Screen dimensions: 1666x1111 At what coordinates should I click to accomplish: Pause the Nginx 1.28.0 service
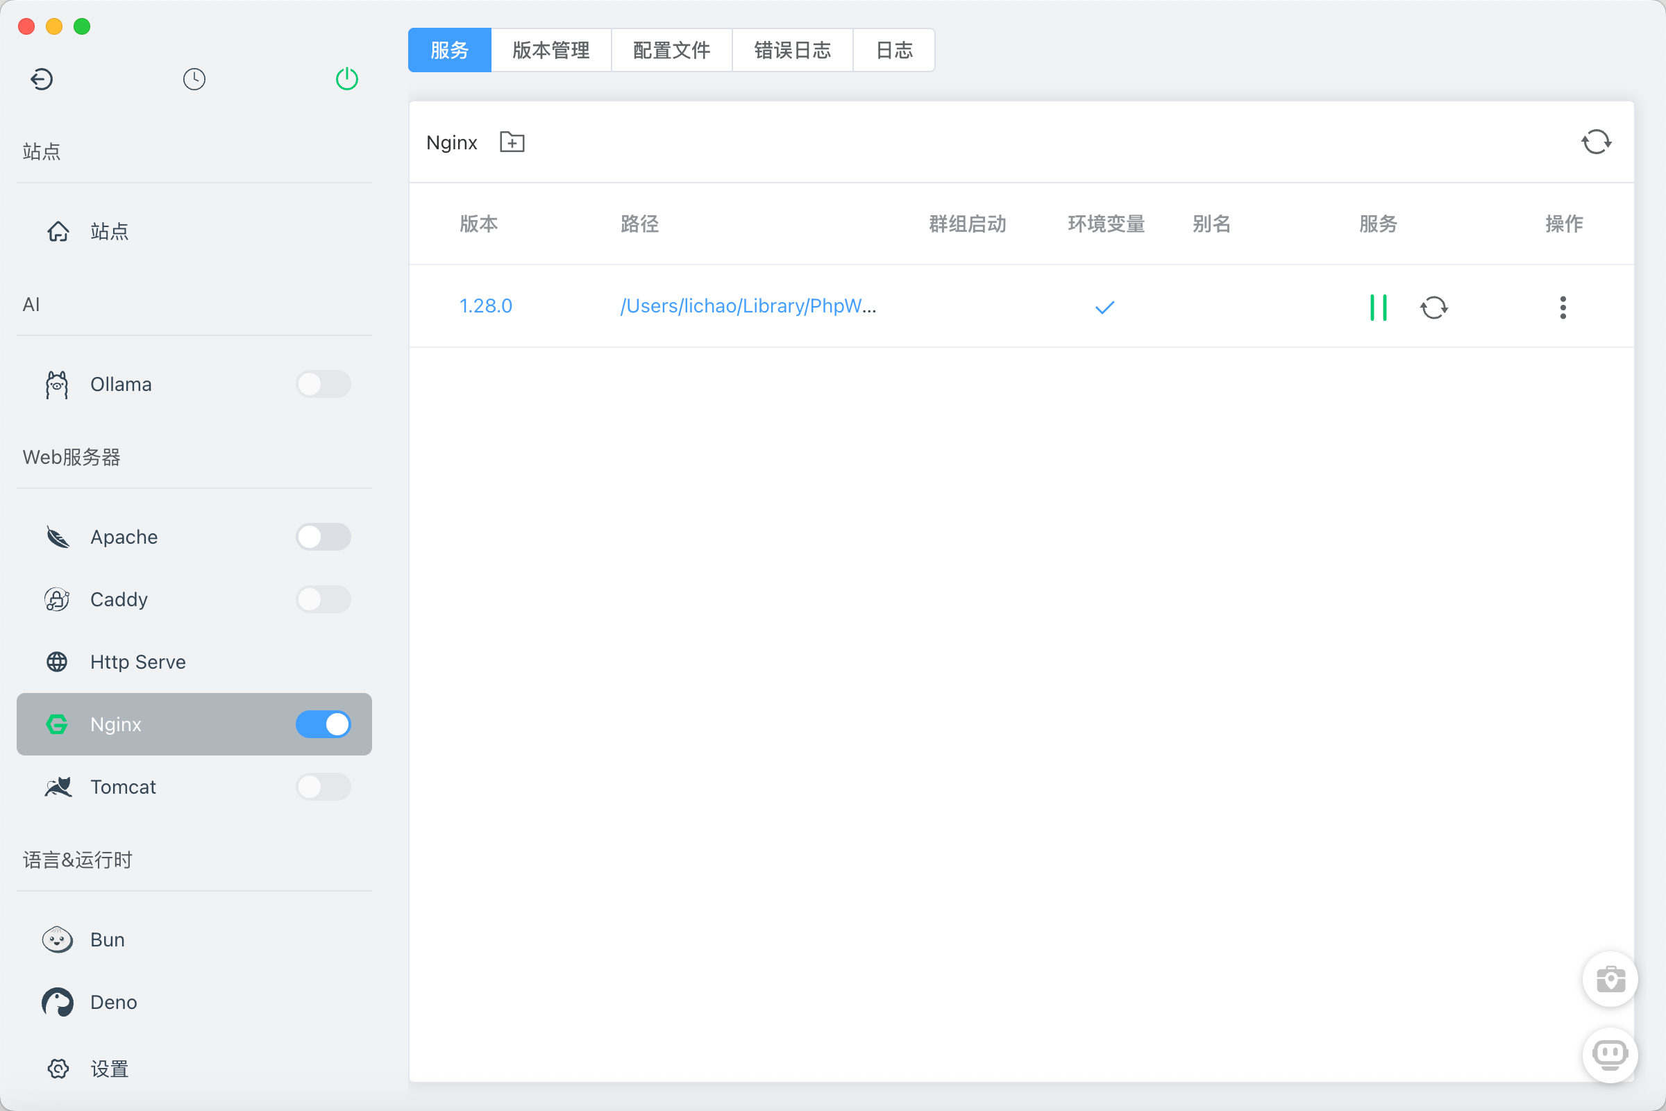[x=1378, y=308]
